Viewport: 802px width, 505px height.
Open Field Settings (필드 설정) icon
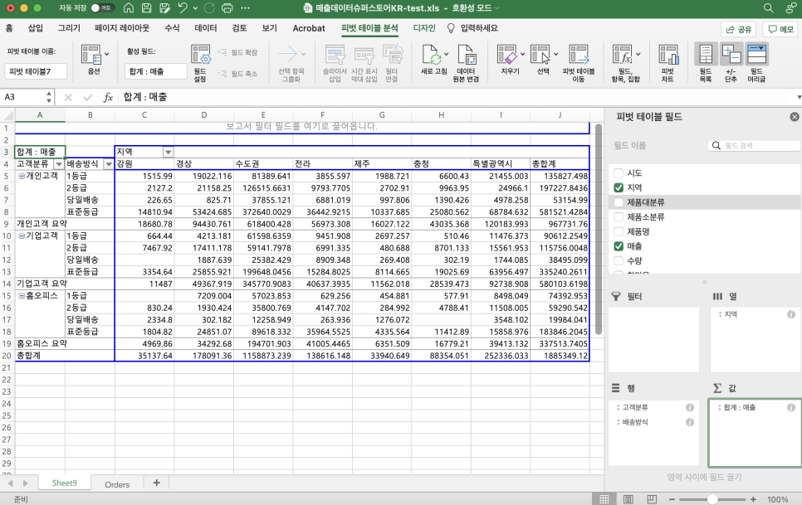pyautogui.click(x=201, y=54)
